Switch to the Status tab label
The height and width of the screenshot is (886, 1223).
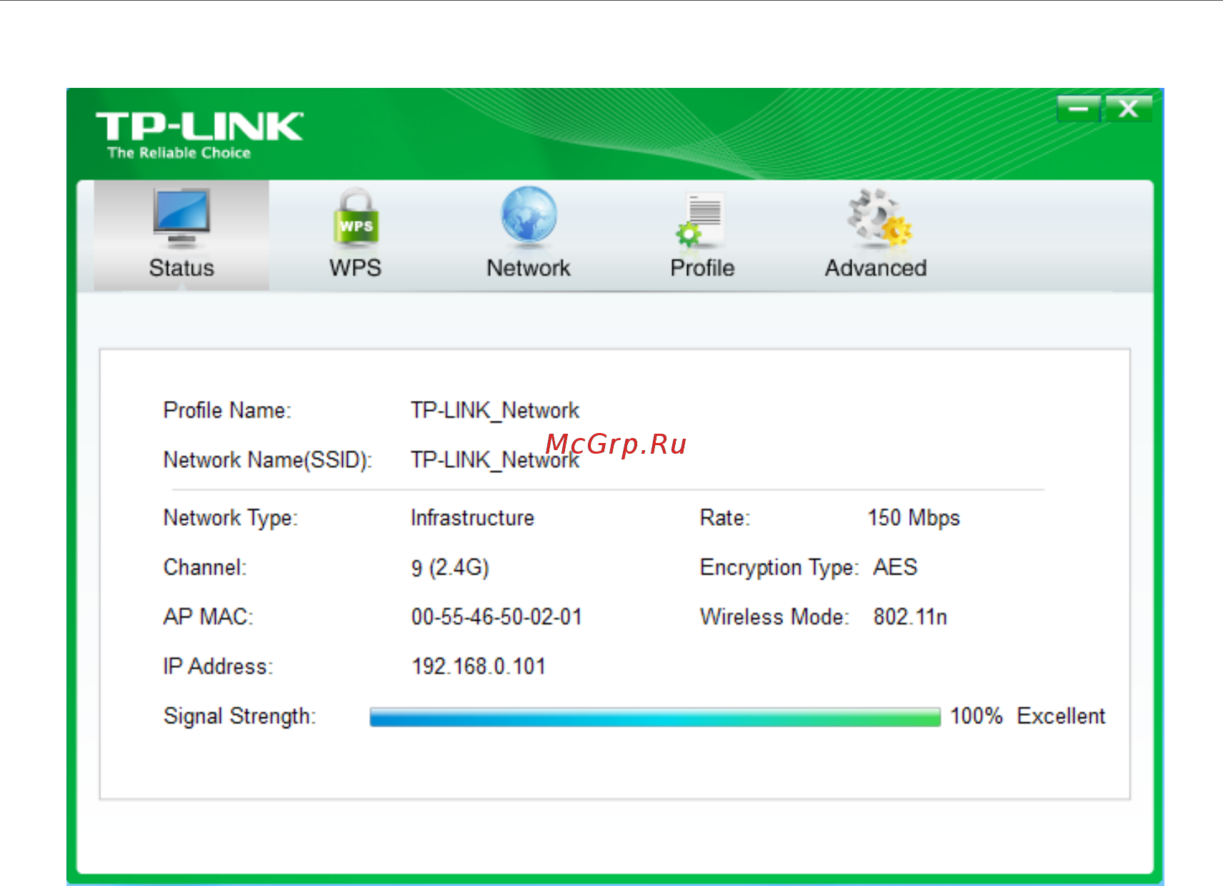[181, 268]
